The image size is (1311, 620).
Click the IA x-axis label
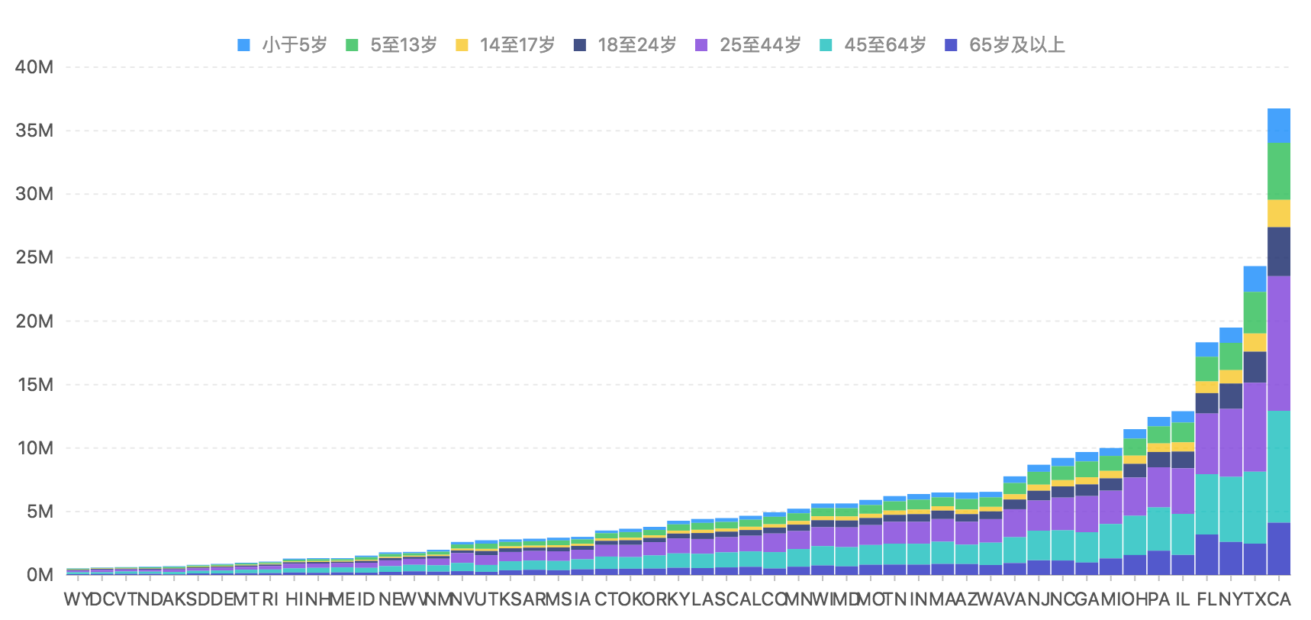(x=582, y=599)
